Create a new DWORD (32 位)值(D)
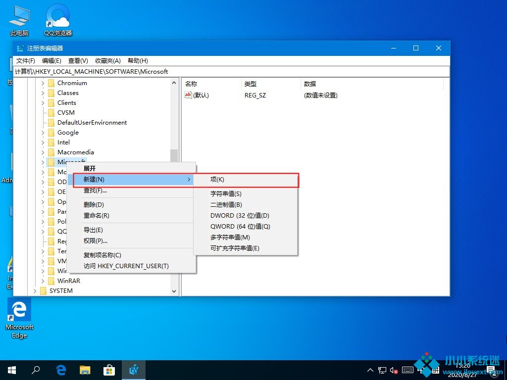 pos(246,216)
